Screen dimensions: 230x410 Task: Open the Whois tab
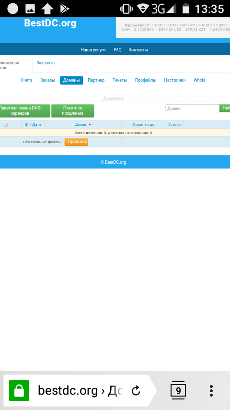(199, 80)
